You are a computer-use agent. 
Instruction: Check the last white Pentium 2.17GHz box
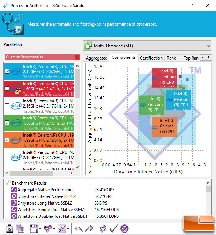coord(7,157)
